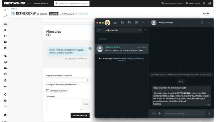Open Marketing megaphone icon in sidebar
216x122 pixels.
[5, 86]
